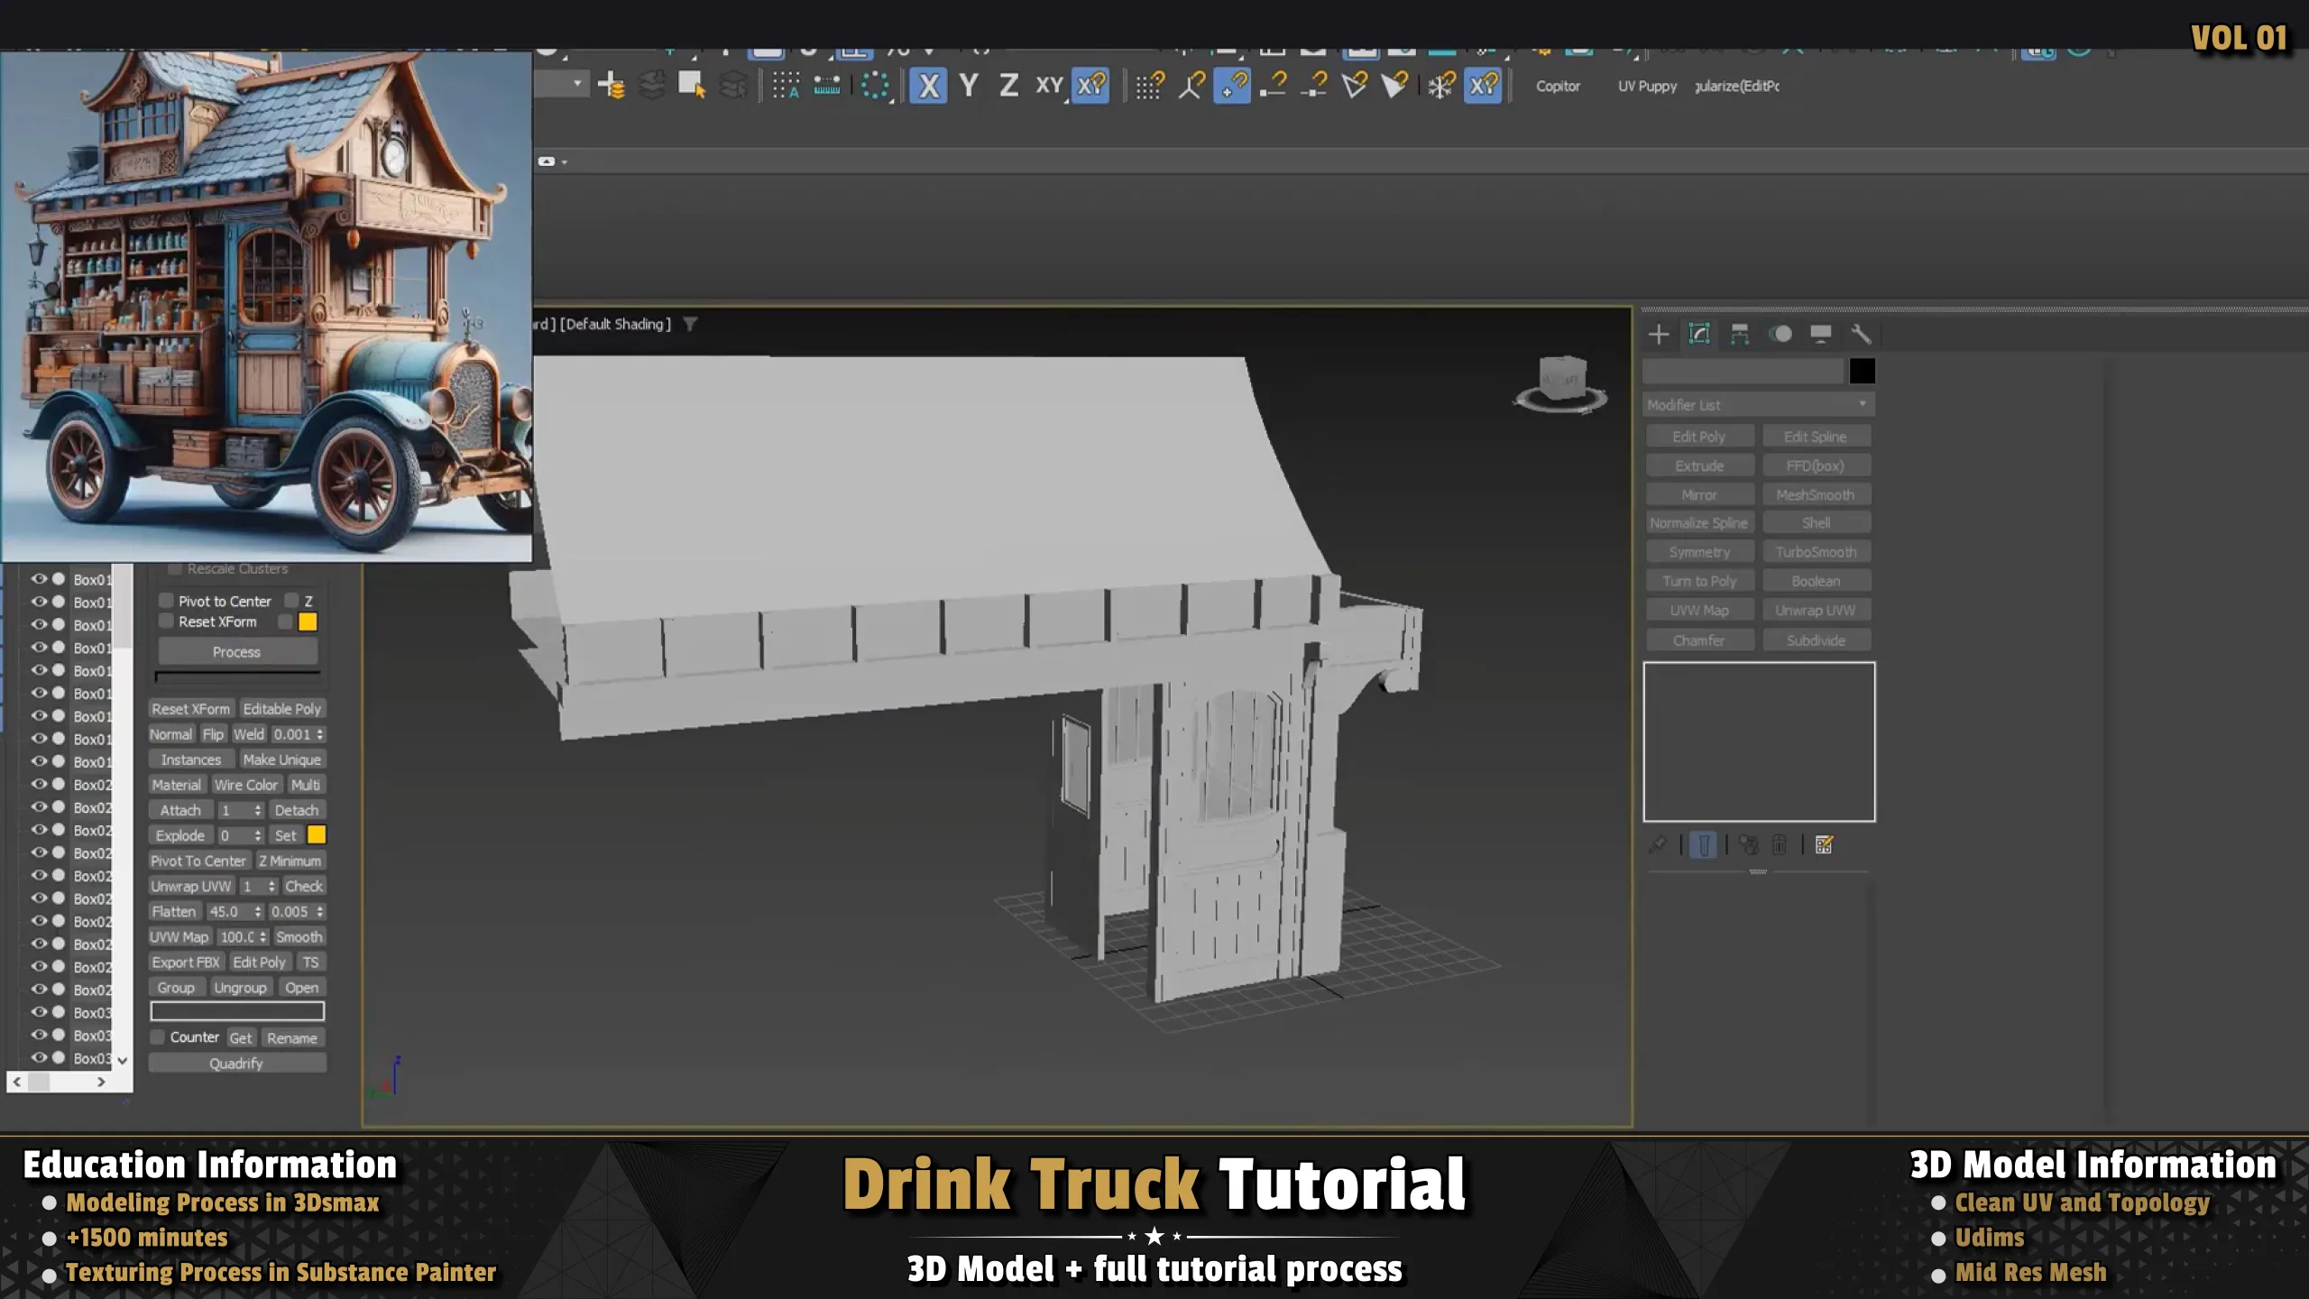Open the Motion command panel tab

coord(1780,335)
